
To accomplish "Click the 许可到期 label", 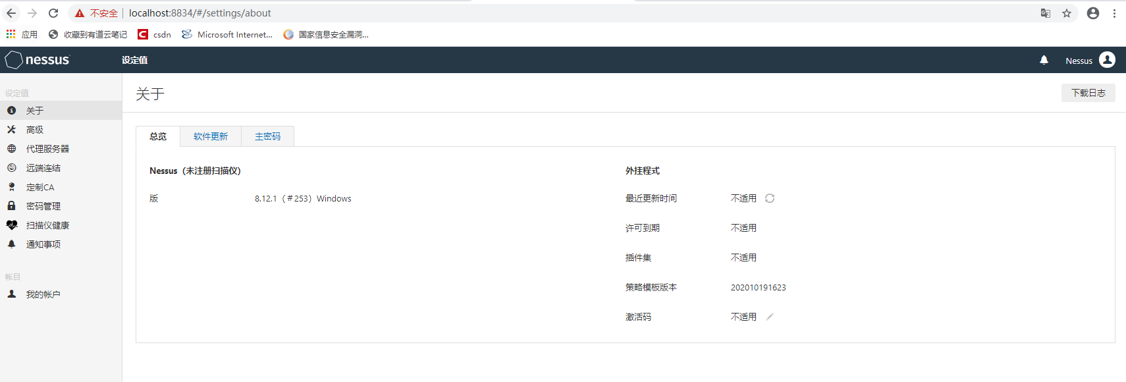I will point(643,228).
